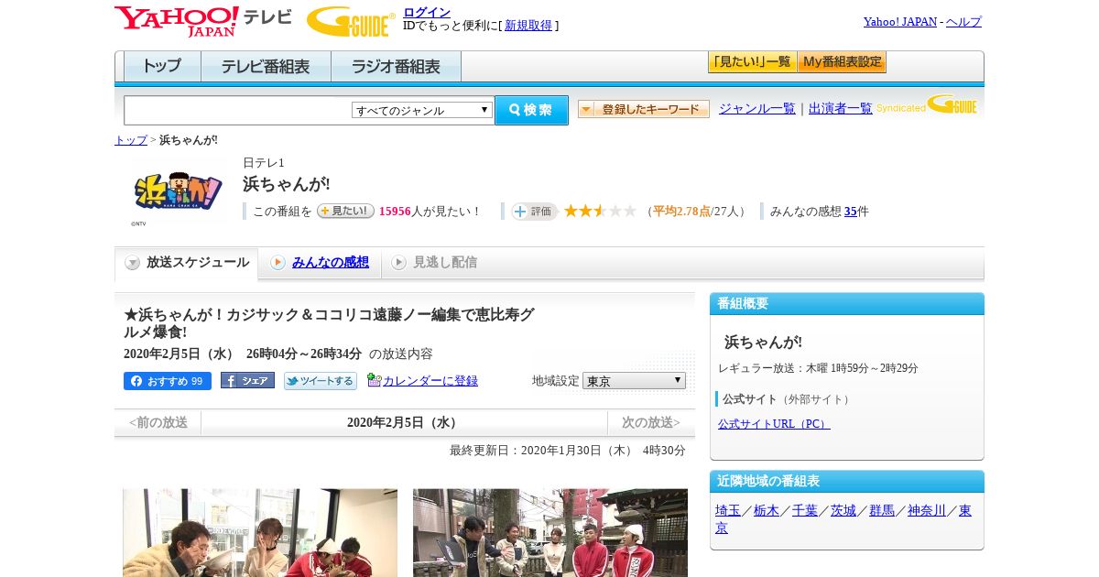Run the 検索 search button
The image size is (1099, 577).
[x=531, y=110]
